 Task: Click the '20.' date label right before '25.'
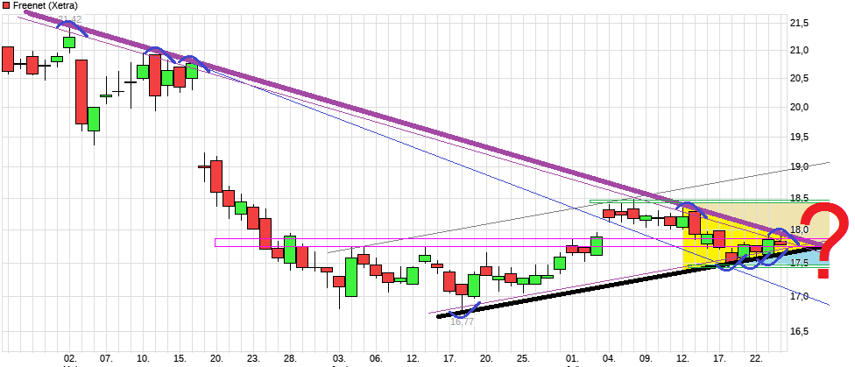point(486,358)
